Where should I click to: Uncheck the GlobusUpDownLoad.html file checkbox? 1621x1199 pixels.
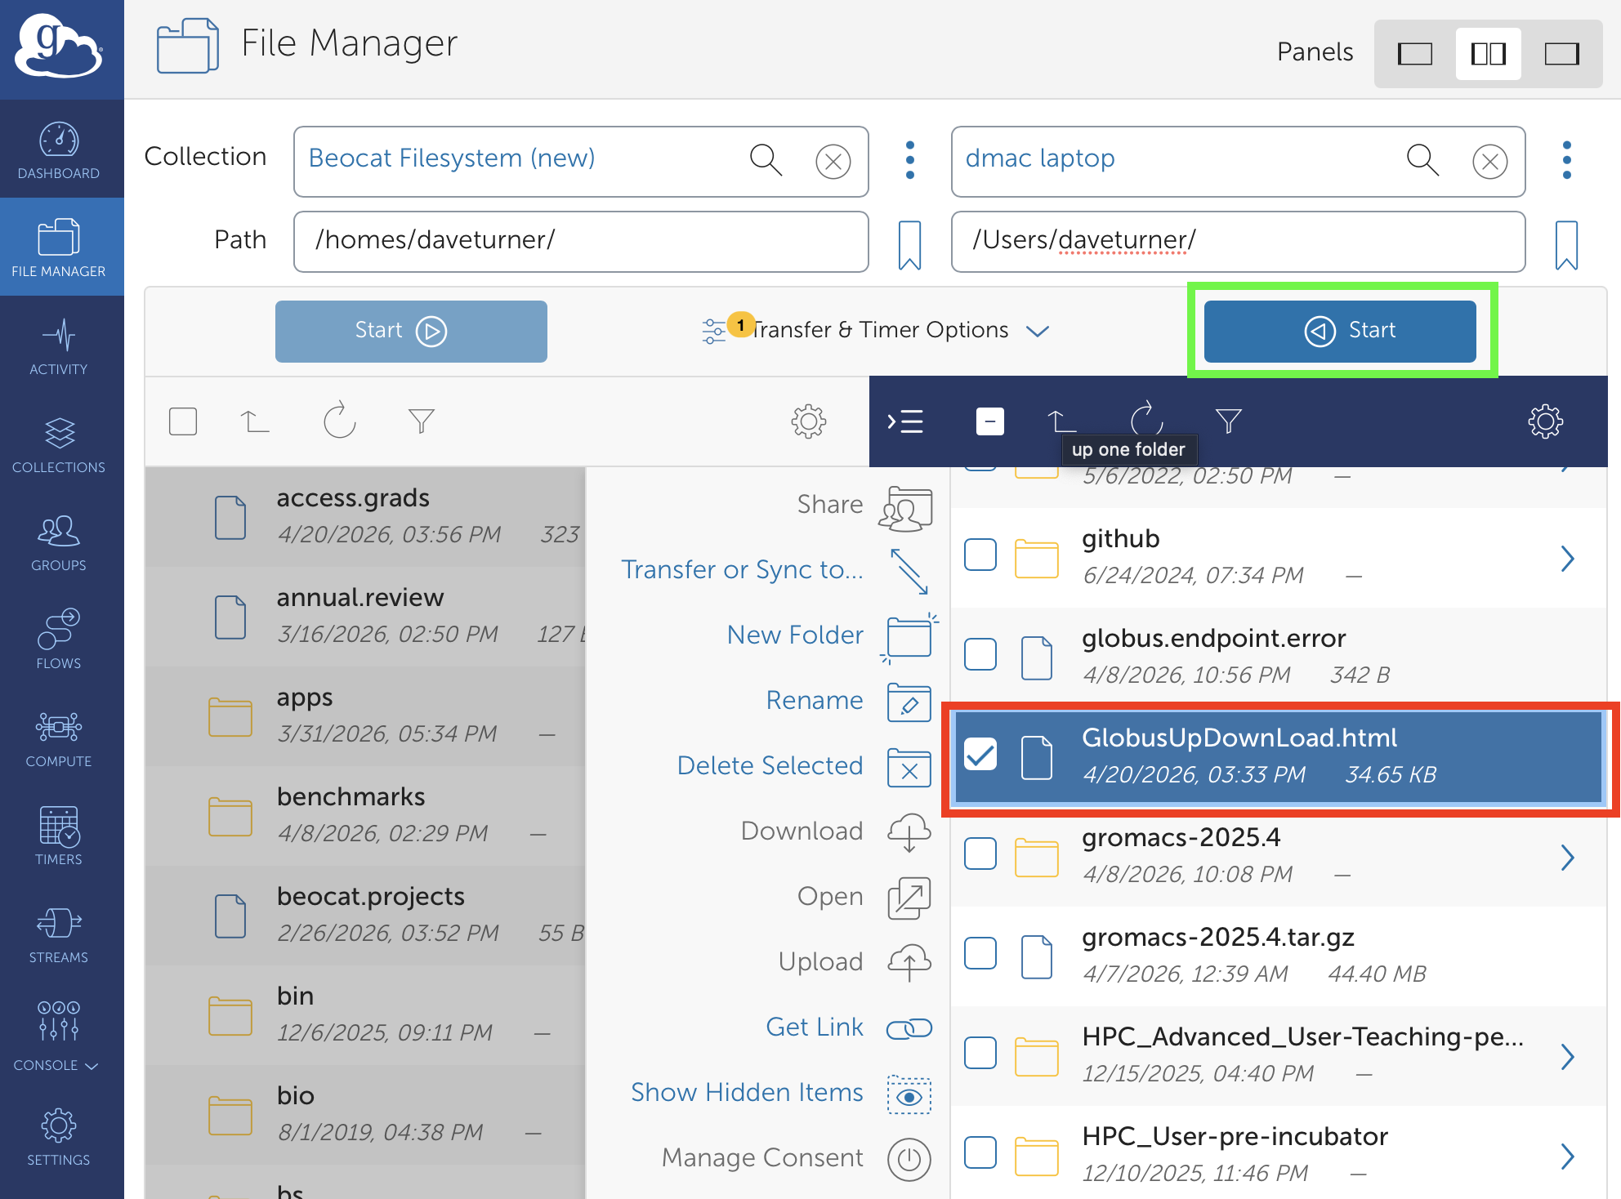pos(980,754)
